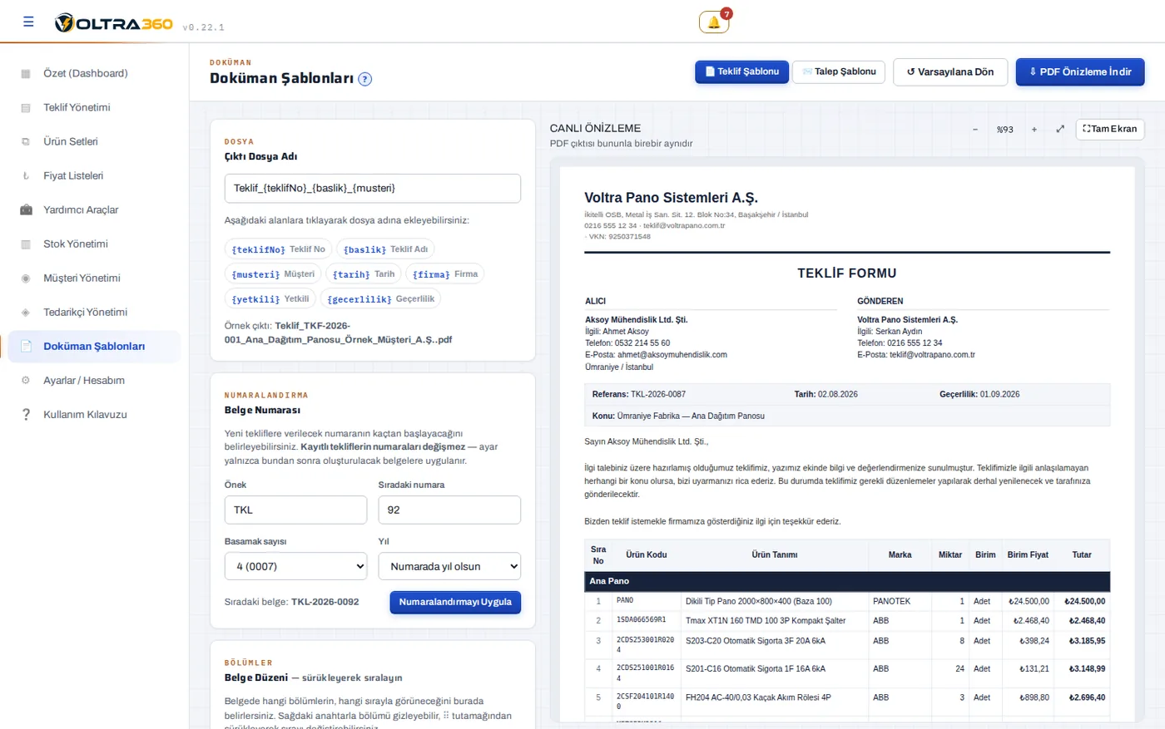
Task: Select Doküman Şablonları in the sidebar
Action: tap(94, 347)
